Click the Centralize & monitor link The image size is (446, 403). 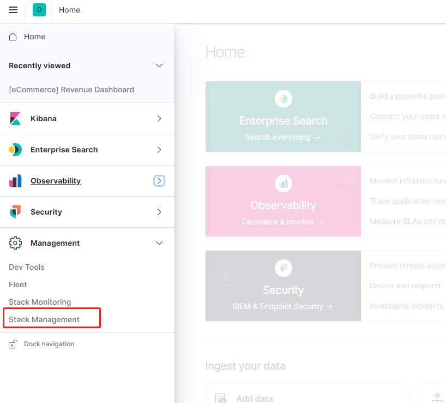282,222
